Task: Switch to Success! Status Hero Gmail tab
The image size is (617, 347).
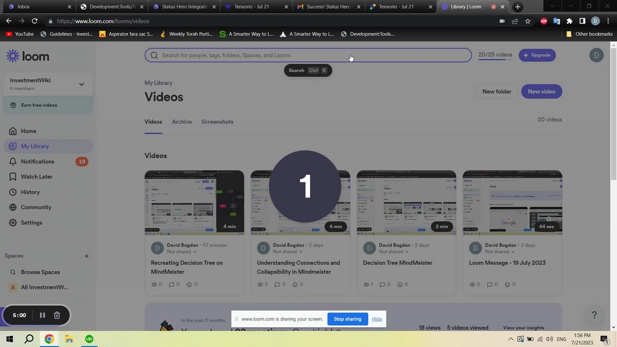Action: (x=328, y=7)
